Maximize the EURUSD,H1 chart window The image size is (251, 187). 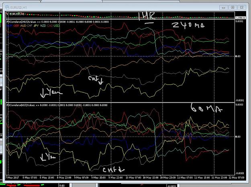click(x=233, y=8)
